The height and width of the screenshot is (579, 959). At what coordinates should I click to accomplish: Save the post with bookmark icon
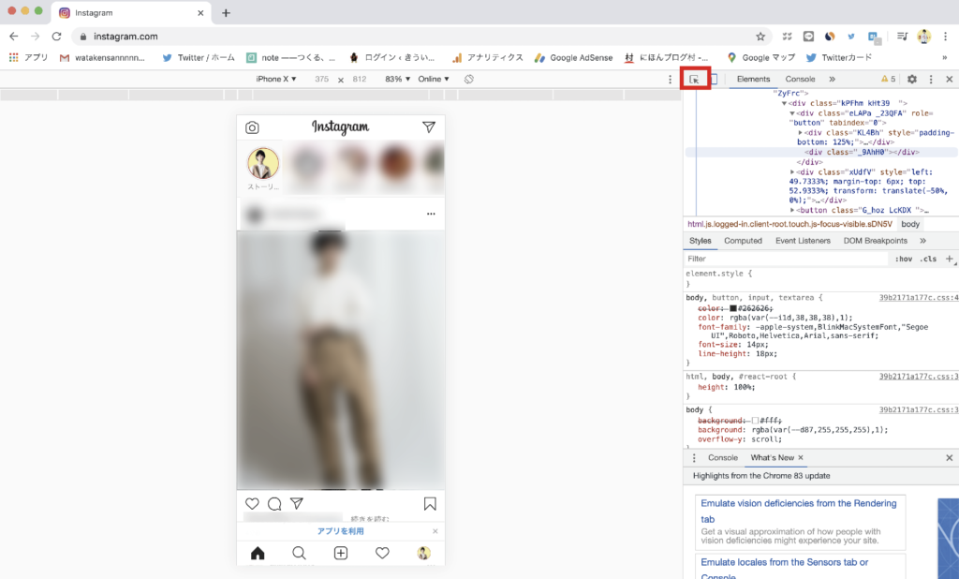[x=430, y=504]
